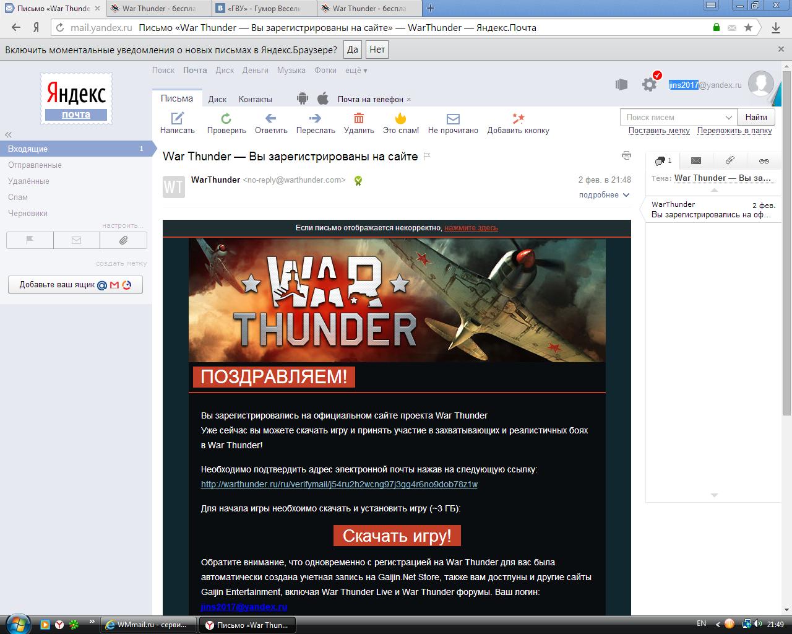Expand message details with подробнее
The image size is (792, 634).
tap(604, 195)
